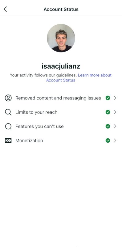The height and width of the screenshot is (247, 122).
Task: Open Removed content and messaging issues row
Action: [x=61, y=98]
